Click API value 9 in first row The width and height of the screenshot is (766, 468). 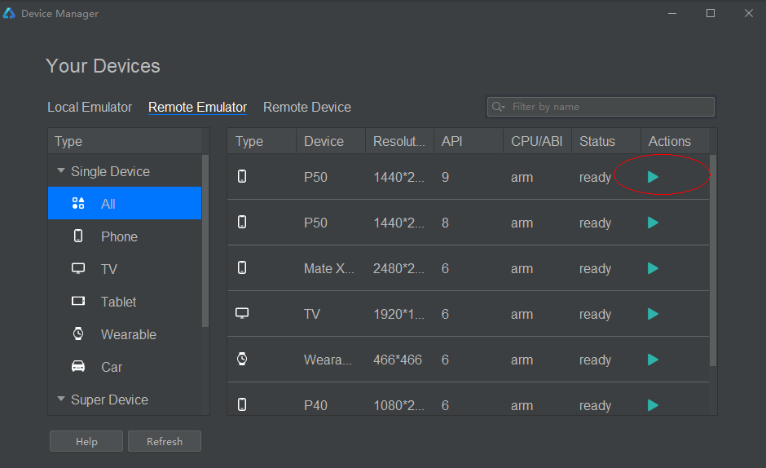(445, 177)
